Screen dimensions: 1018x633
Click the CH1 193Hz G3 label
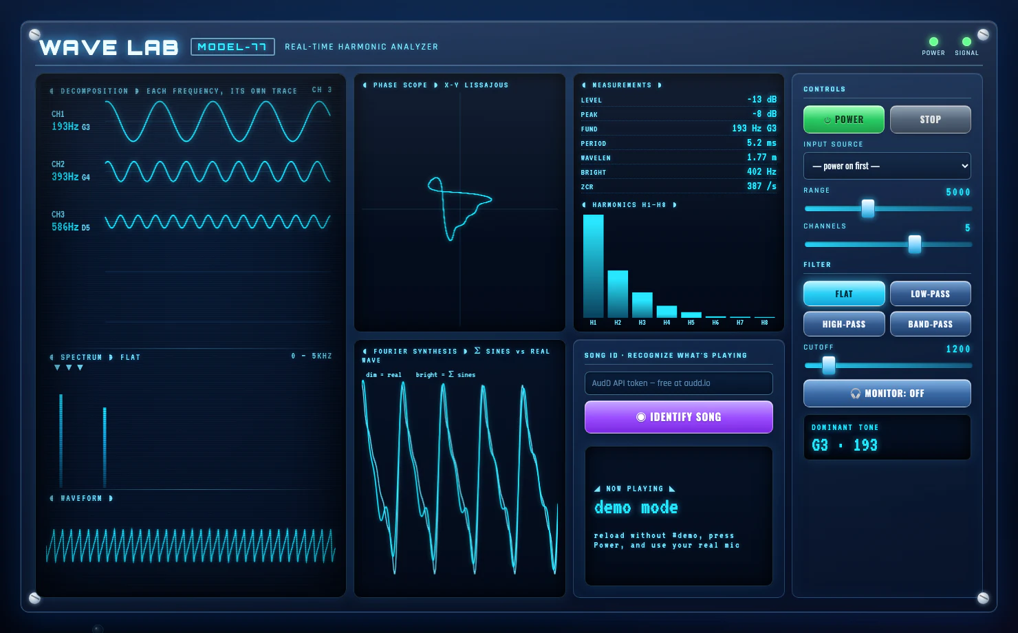(71, 121)
